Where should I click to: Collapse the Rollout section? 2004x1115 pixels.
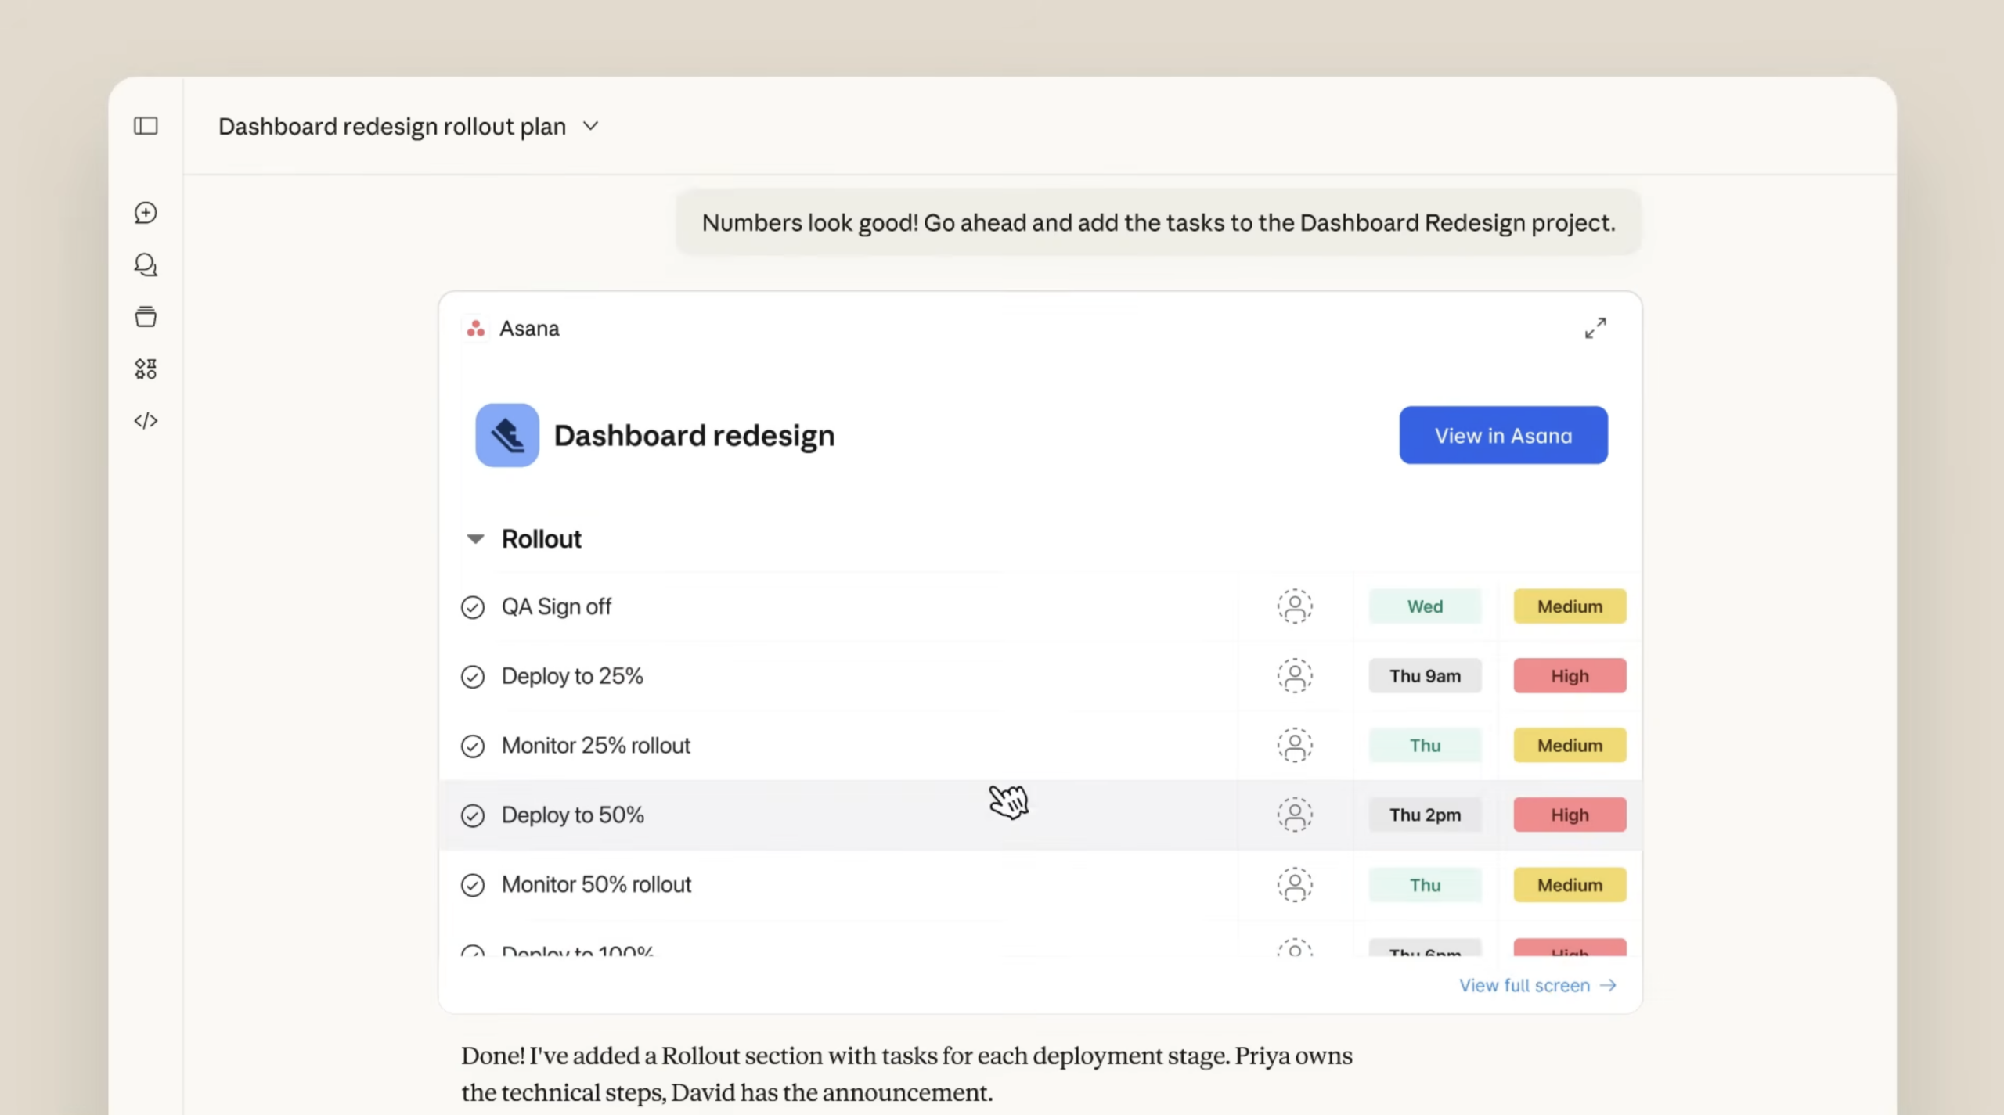pyautogui.click(x=476, y=538)
